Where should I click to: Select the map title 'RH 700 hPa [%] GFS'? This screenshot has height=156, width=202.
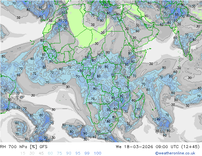24,147
